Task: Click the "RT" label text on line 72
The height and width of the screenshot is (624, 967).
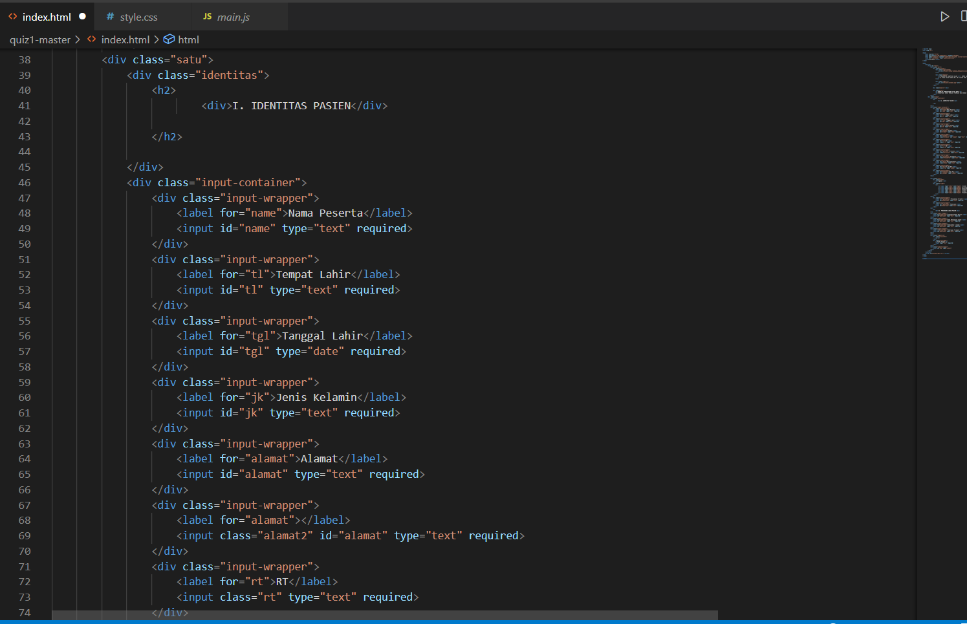Action: tap(282, 581)
